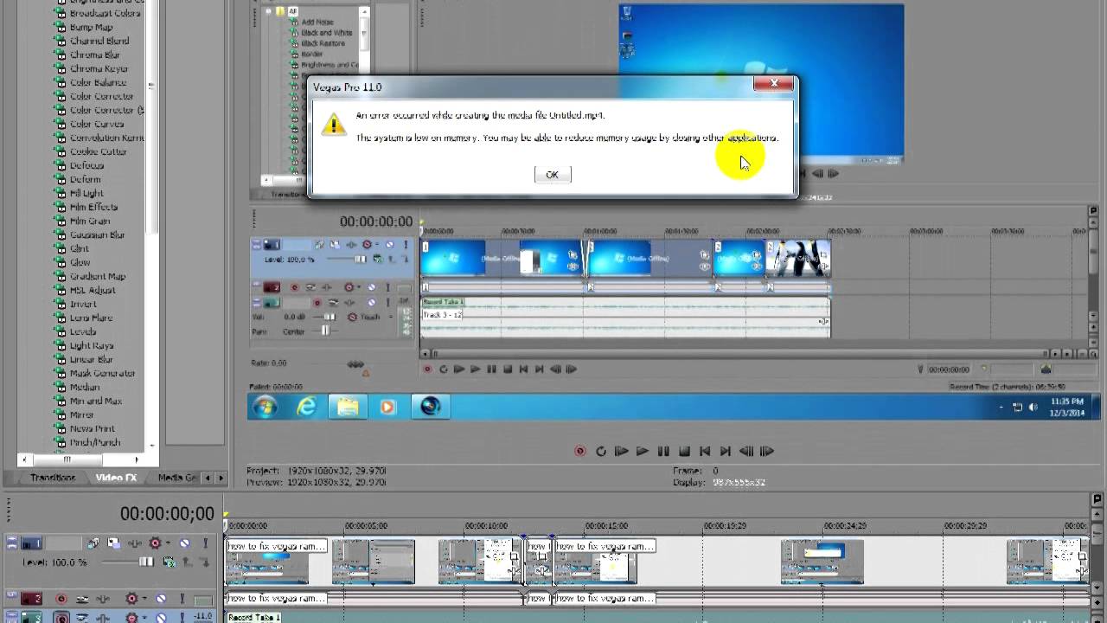Switch to the Video FX tab
Screen dimensions: 1107x623
116,478
